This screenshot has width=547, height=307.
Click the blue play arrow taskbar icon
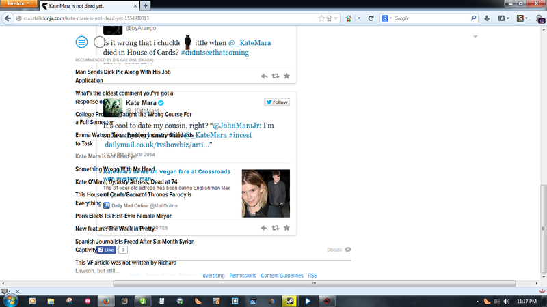pos(308,301)
